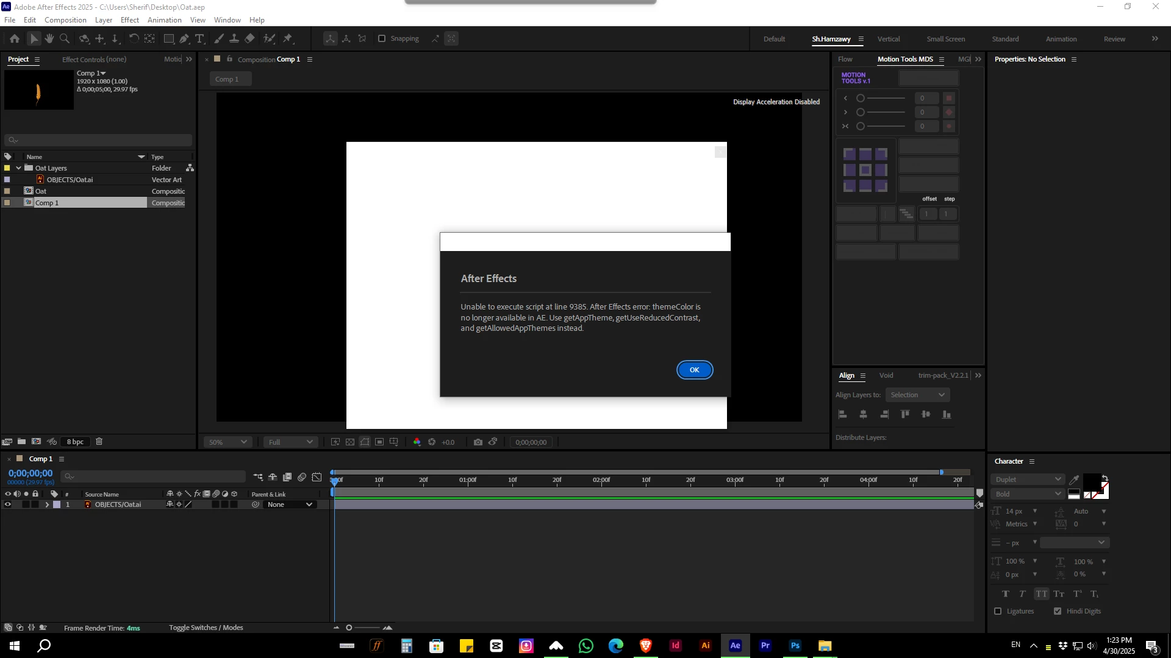The height and width of the screenshot is (658, 1171).
Task: Open the 50% magnification dropdown
Action: 228,442
